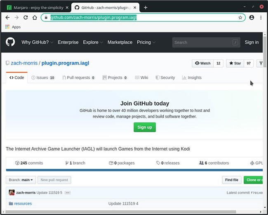Viewport: 268px width, 215px height.
Task: Open the Enterprise nav link
Action: (68, 42)
